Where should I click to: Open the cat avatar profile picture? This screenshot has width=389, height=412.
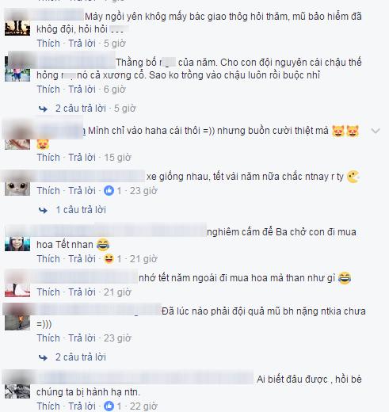(17, 185)
